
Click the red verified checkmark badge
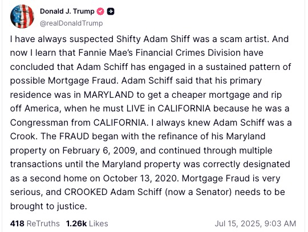[x=100, y=11]
